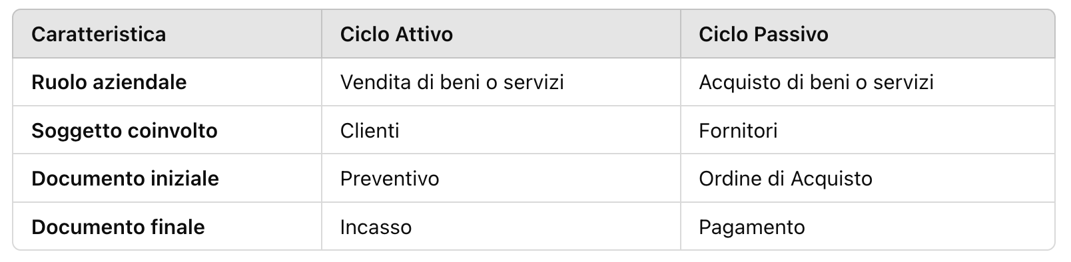The width and height of the screenshot is (1071, 262).
Task: Select the Ciclo Attivo column header
Action: pyautogui.click(x=396, y=34)
